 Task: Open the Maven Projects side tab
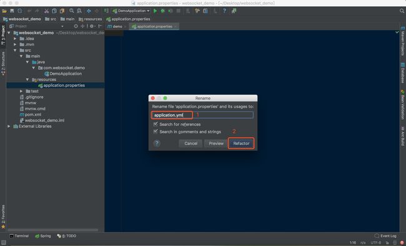pos(403,41)
